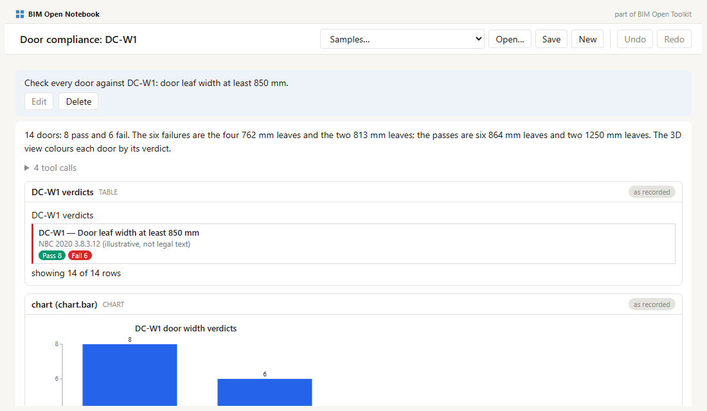
Task: Open the Samples dropdown
Action: 402,39
